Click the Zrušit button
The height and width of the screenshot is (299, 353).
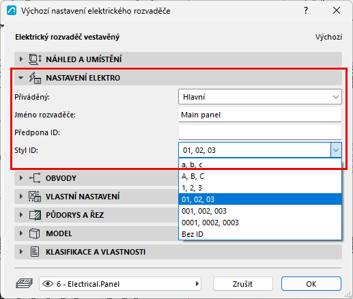[x=243, y=284]
